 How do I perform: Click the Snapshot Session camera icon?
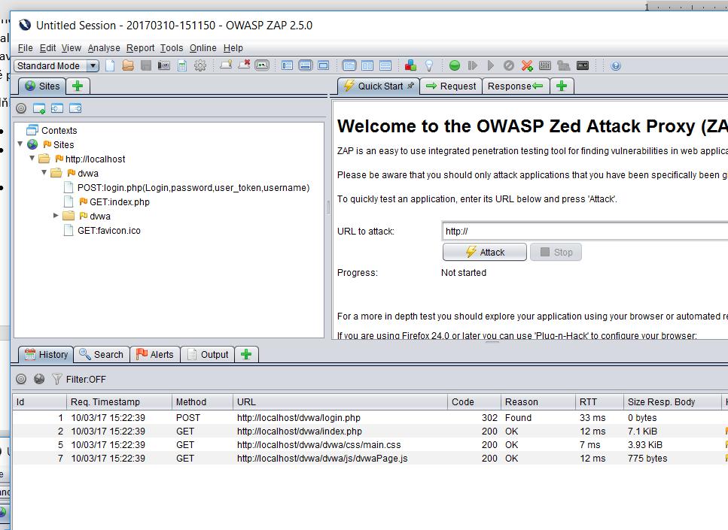click(163, 65)
